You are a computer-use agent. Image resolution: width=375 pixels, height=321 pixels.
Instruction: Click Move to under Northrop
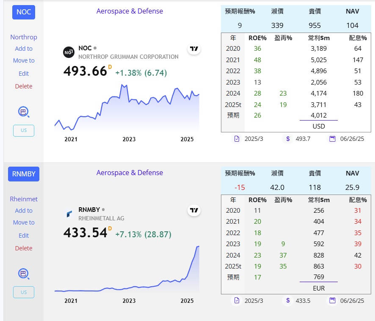24,60
